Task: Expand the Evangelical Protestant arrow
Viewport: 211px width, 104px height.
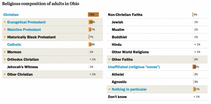Action: pos(5,22)
